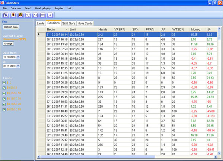Screen dimensions: 223x161
Task: Click the horizontal scrollbar left arrow
Action: [39, 157]
